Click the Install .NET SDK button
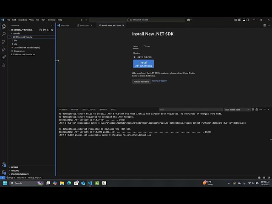Image resolution: width=272 pixels, height=204 pixels. 143,64
